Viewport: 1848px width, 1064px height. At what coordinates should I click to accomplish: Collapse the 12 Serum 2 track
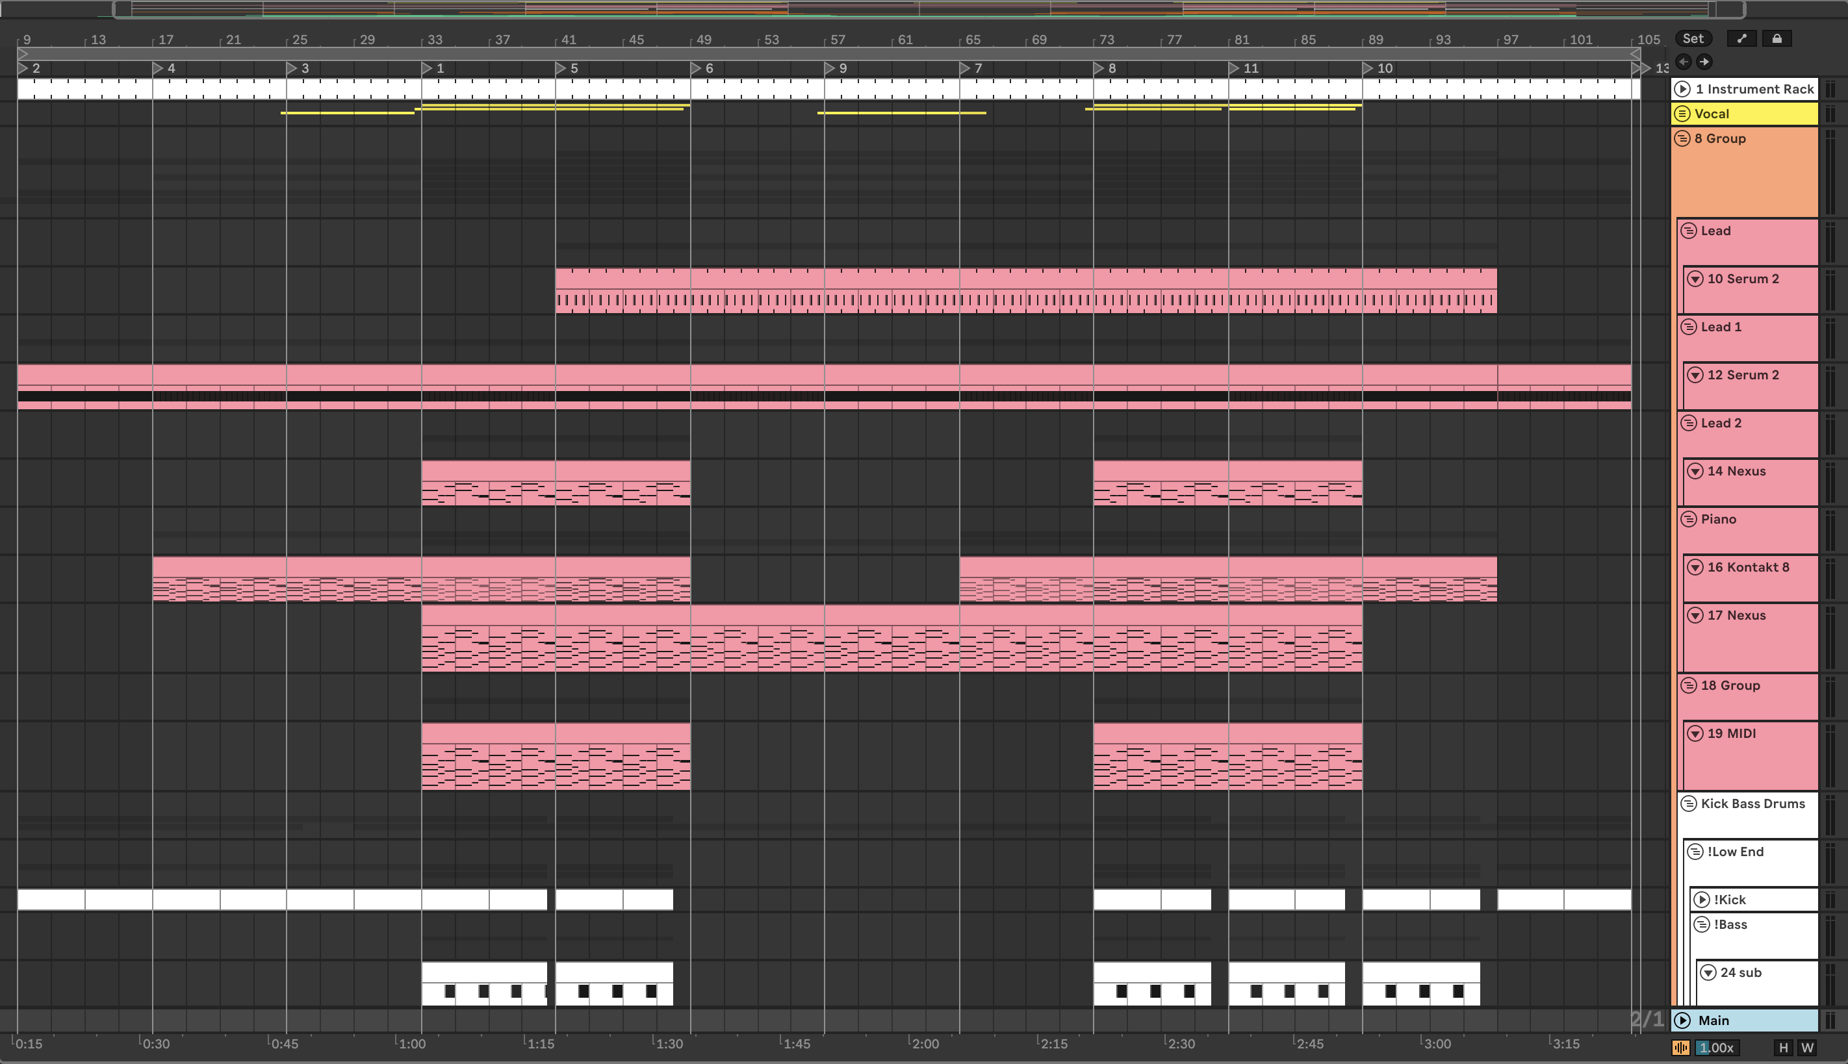[1695, 375]
